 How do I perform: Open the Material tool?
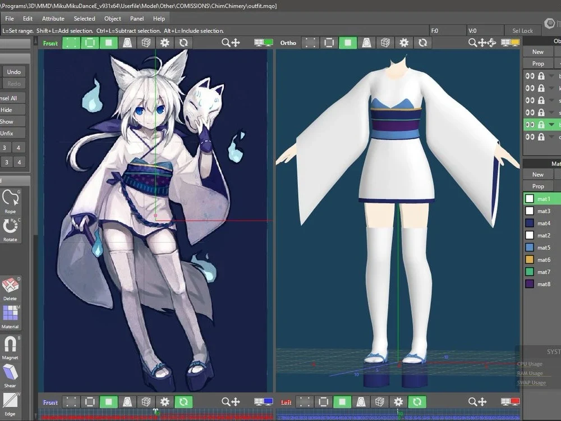click(10, 317)
